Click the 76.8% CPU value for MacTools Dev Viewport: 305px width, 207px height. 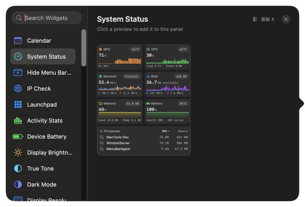click(164, 137)
